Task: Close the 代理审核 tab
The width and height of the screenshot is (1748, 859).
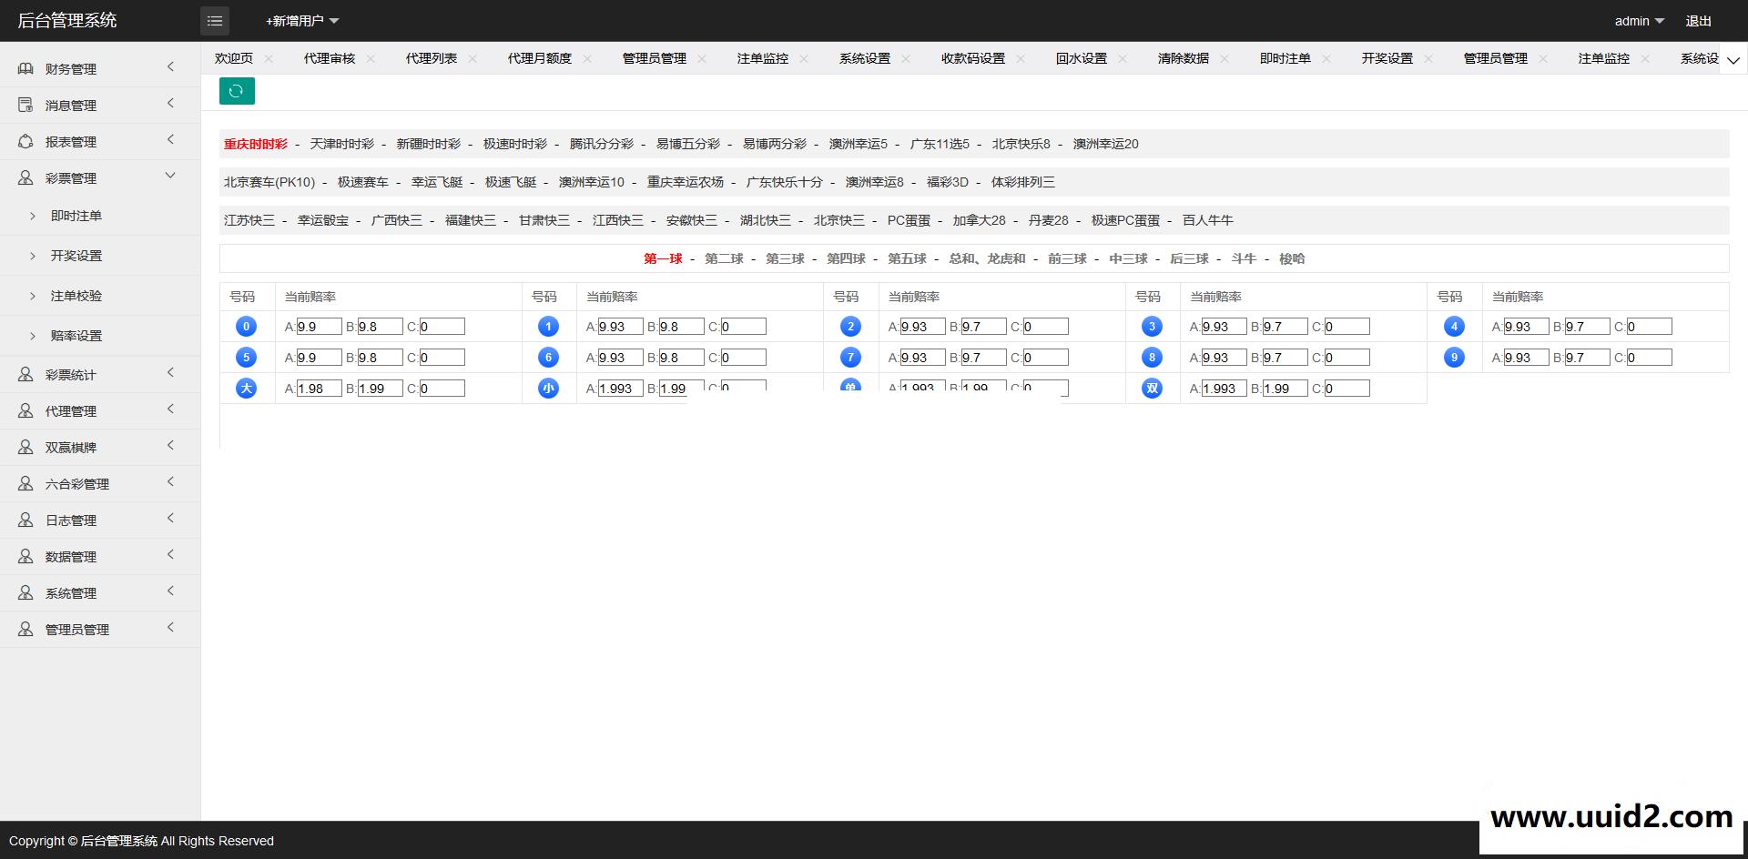Action: point(371,58)
